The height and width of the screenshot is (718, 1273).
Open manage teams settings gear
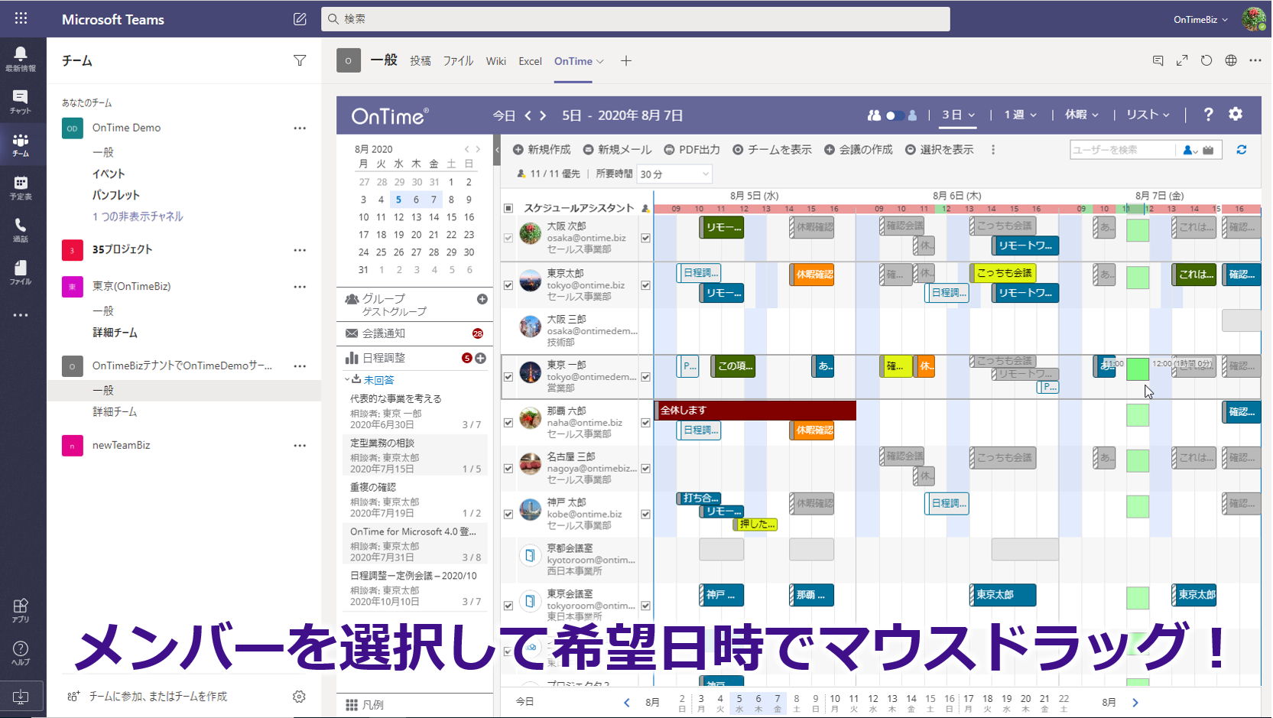tap(299, 697)
